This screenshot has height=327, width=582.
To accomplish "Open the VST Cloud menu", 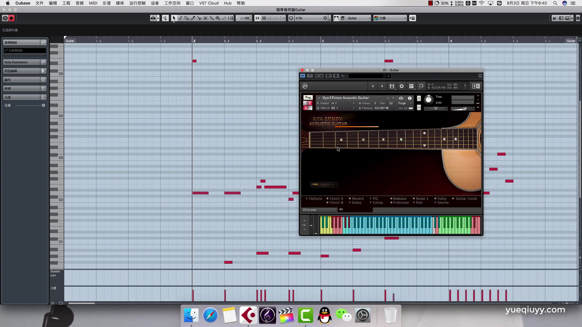I will (x=209, y=3).
